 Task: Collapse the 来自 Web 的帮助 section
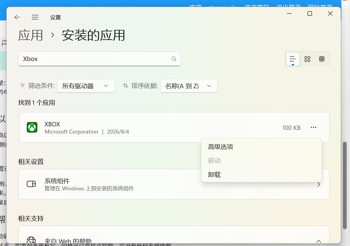319,241
